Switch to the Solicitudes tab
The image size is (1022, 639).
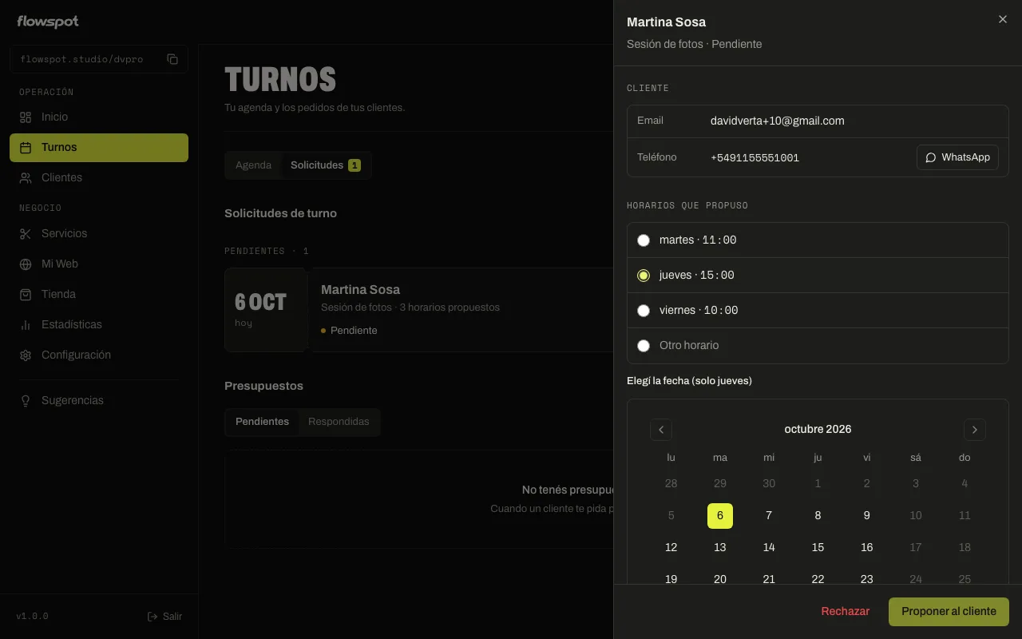coord(326,165)
